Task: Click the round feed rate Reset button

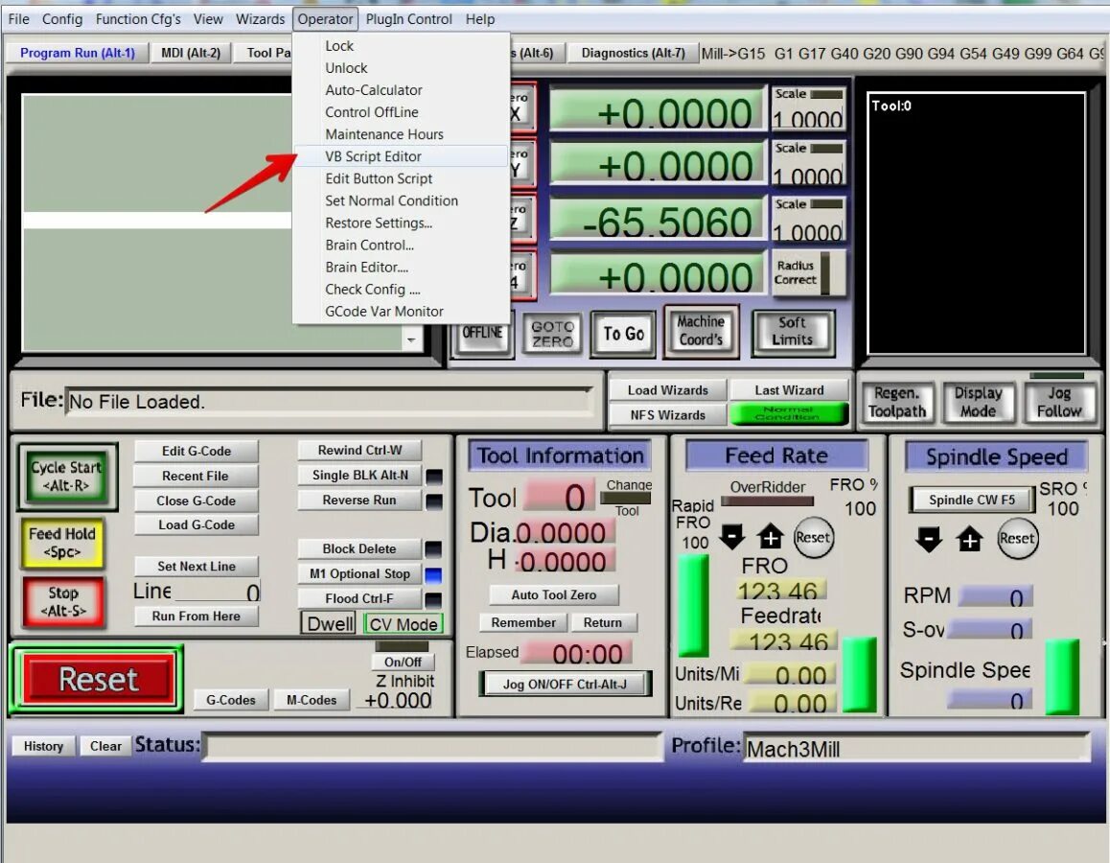Action: [813, 537]
